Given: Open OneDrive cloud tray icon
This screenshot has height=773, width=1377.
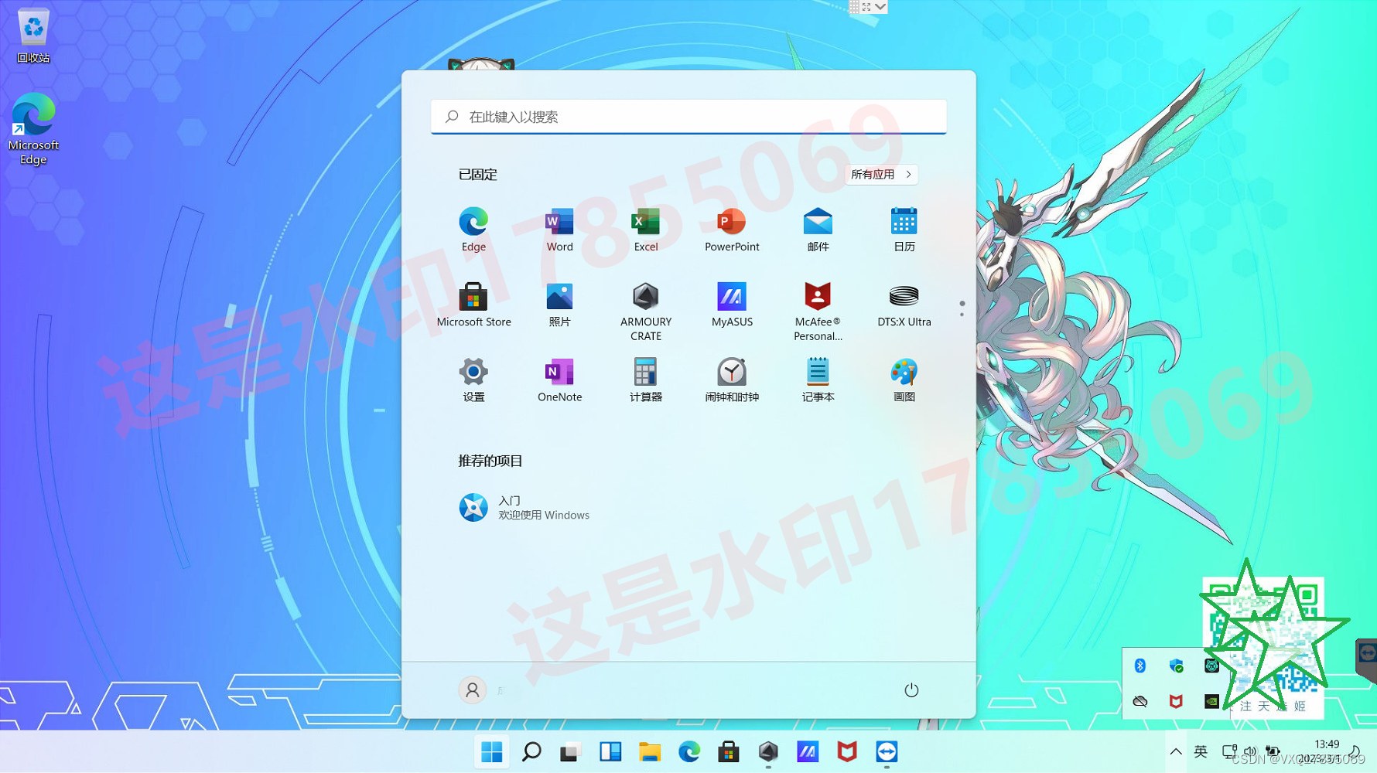Looking at the screenshot, I should [x=1140, y=701].
